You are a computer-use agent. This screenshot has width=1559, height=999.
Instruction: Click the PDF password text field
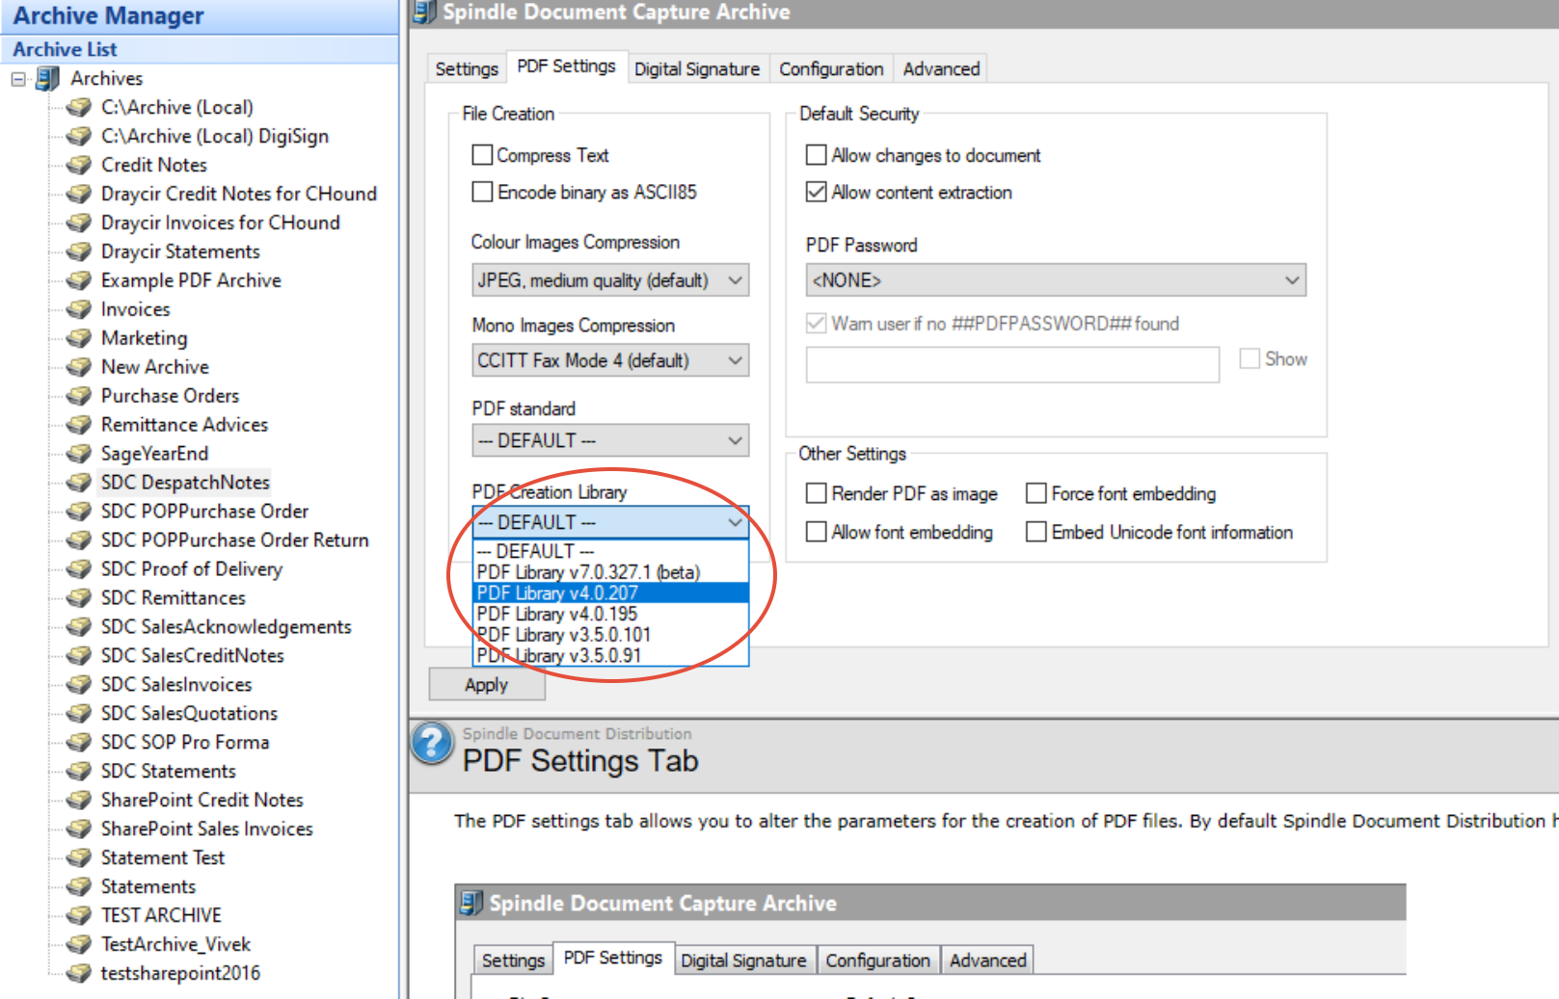(1012, 365)
